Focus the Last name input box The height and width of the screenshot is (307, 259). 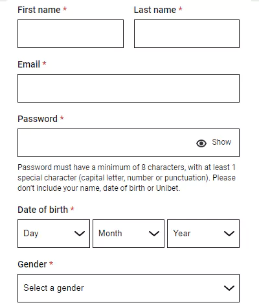tap(186, 34)
